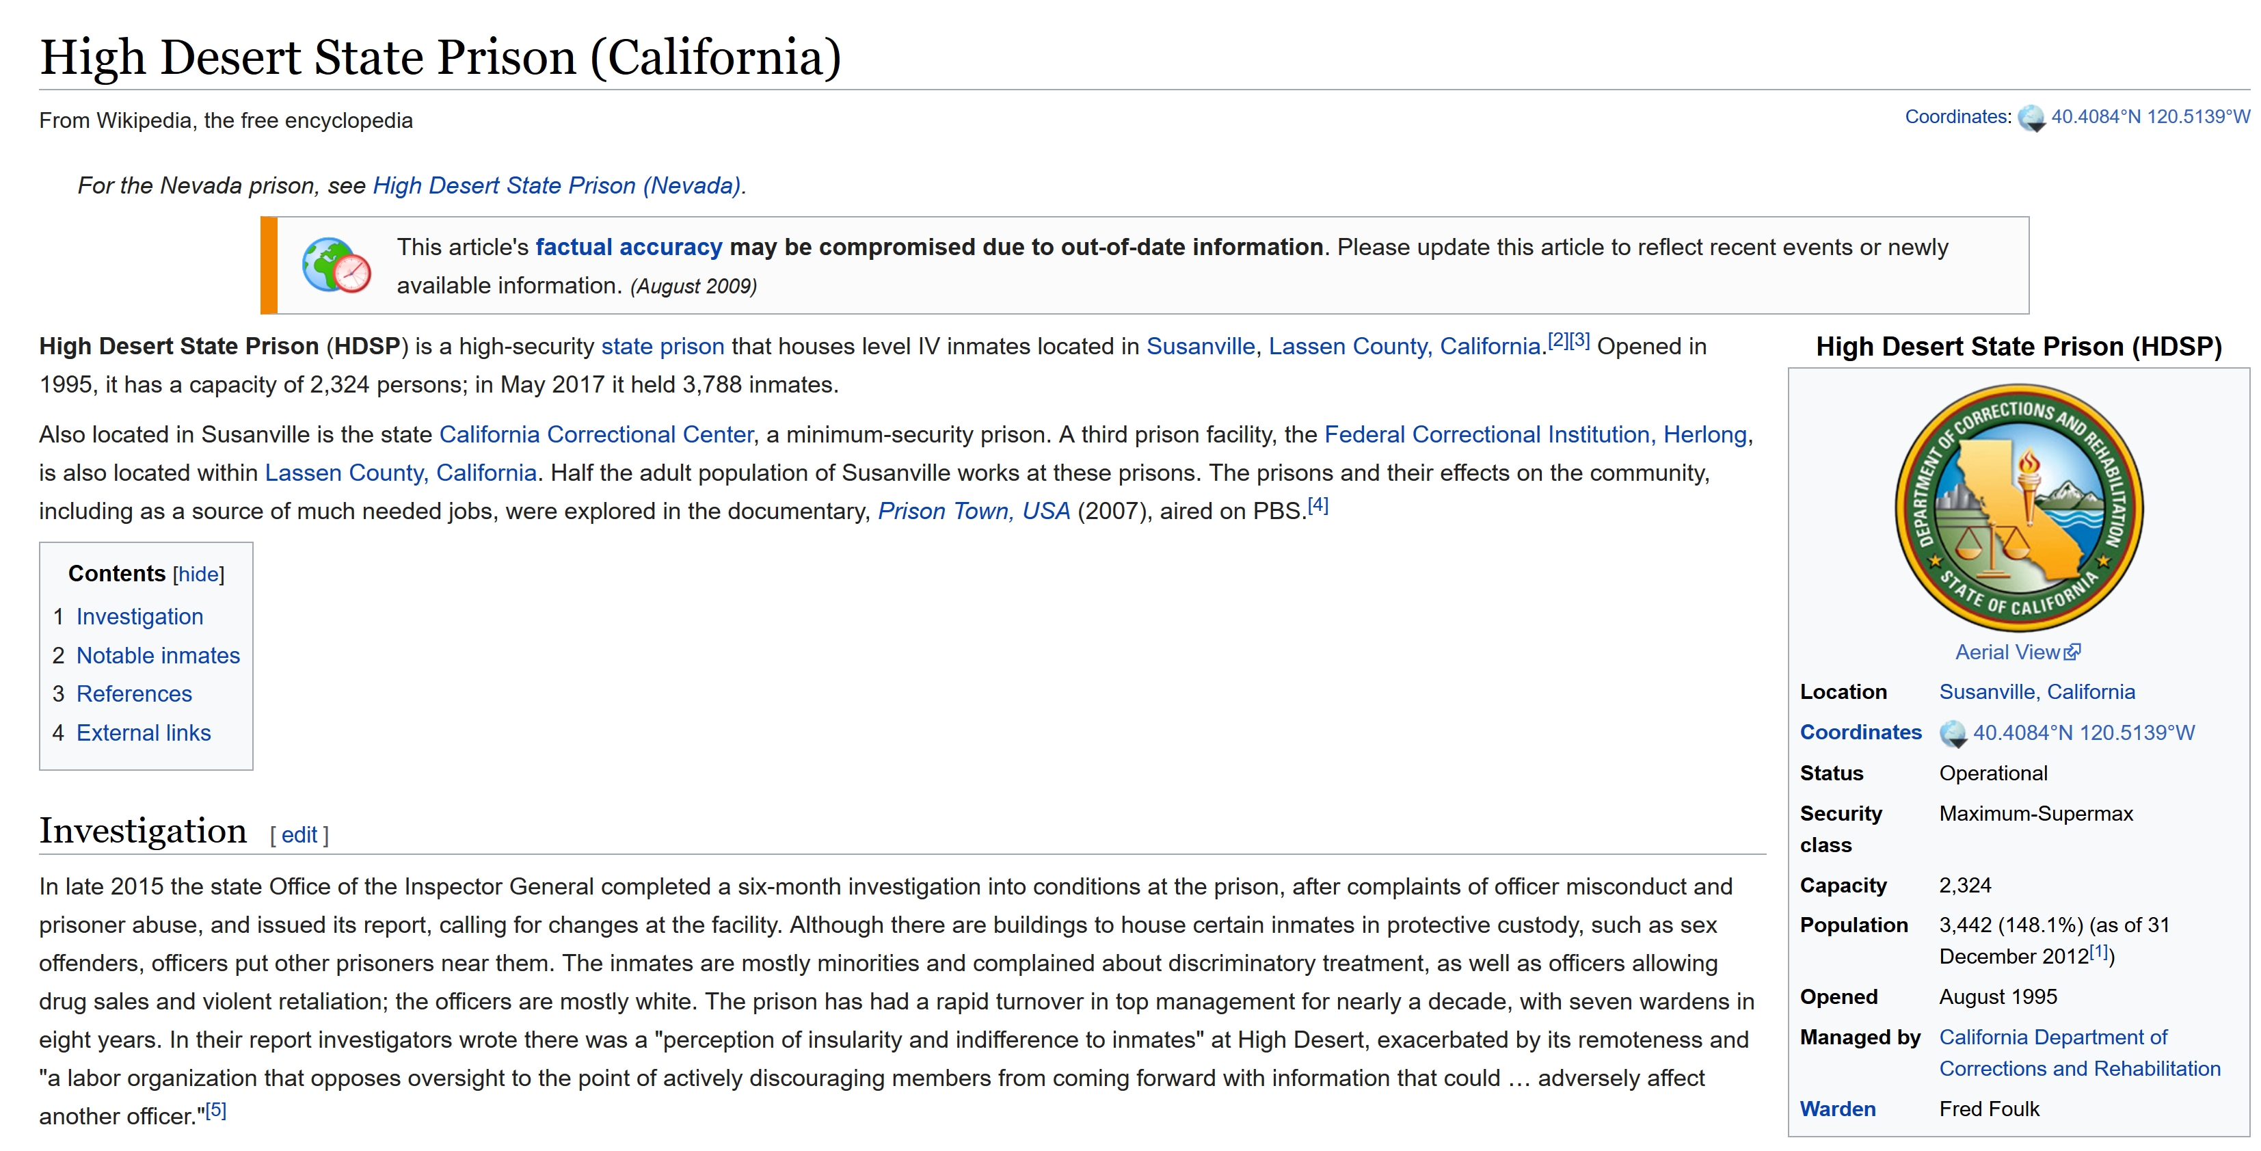2261x1151 pixels.
Task: Click citation [5] after another officer
Action: coord(216,1110)
